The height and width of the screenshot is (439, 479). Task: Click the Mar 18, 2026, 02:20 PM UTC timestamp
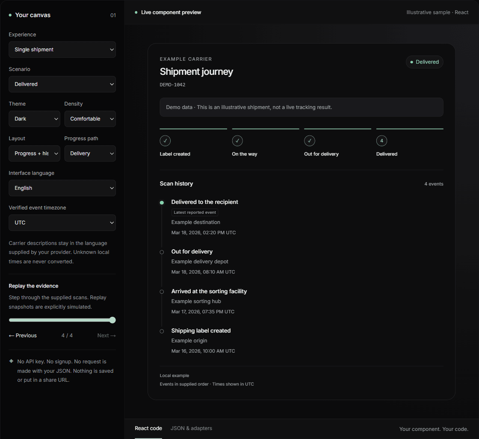(204, 233)
